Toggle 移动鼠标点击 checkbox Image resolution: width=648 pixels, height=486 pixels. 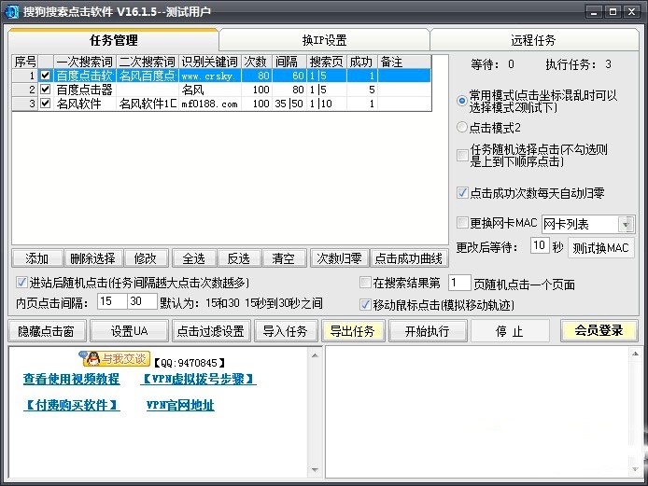click(365, 304)
